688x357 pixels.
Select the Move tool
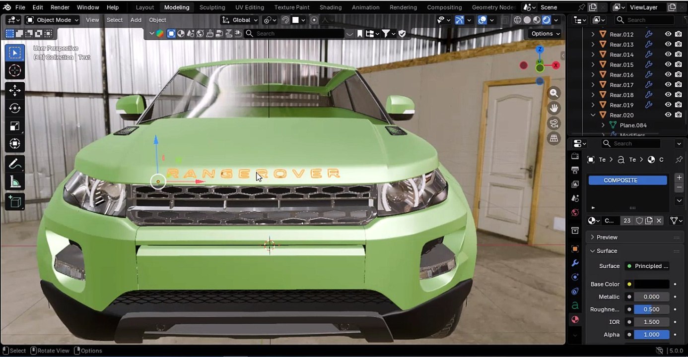[x=15, y=90]
